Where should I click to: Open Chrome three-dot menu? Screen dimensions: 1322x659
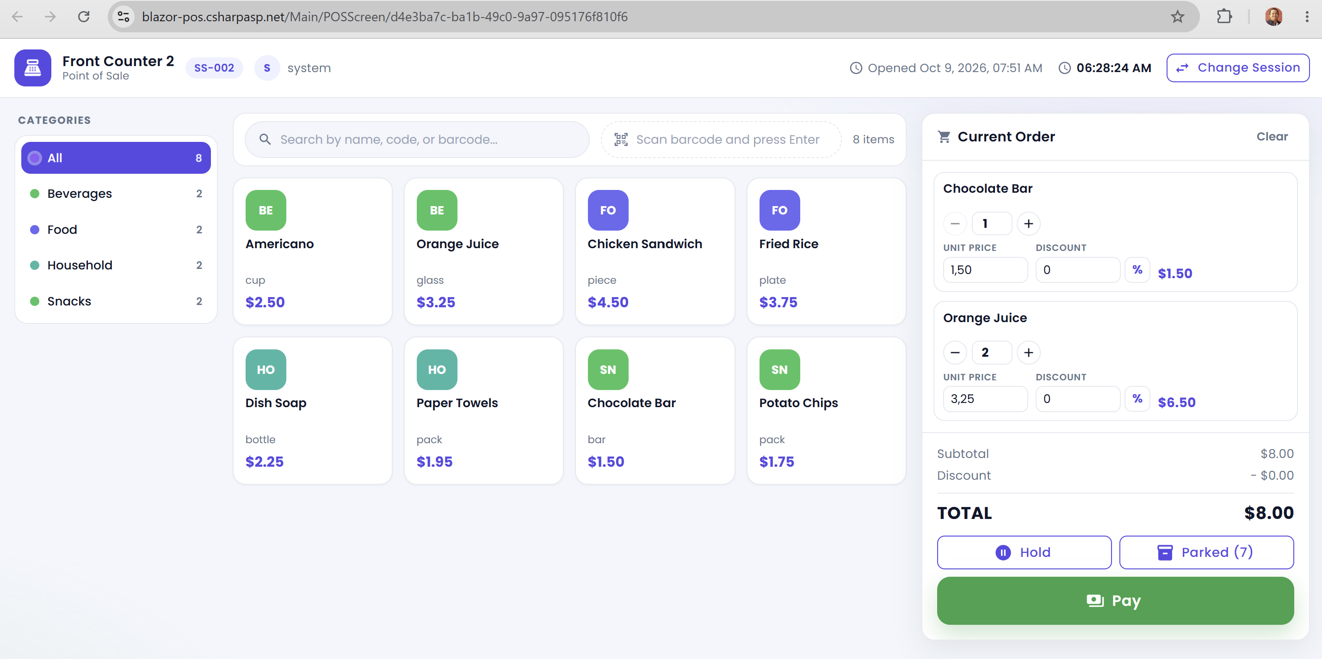(x=1307, y=17)
